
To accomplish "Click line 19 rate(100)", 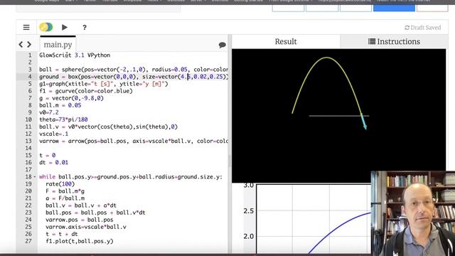I will (x=60, y=183).
